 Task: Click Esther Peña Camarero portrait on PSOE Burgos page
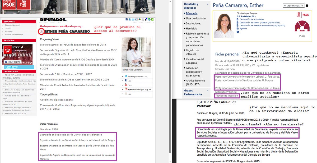[136, 52]
